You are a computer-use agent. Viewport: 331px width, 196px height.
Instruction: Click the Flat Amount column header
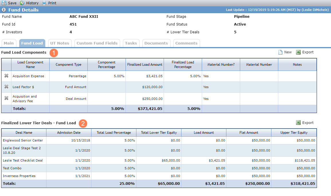pyautogui.click(x=249, y=133)
